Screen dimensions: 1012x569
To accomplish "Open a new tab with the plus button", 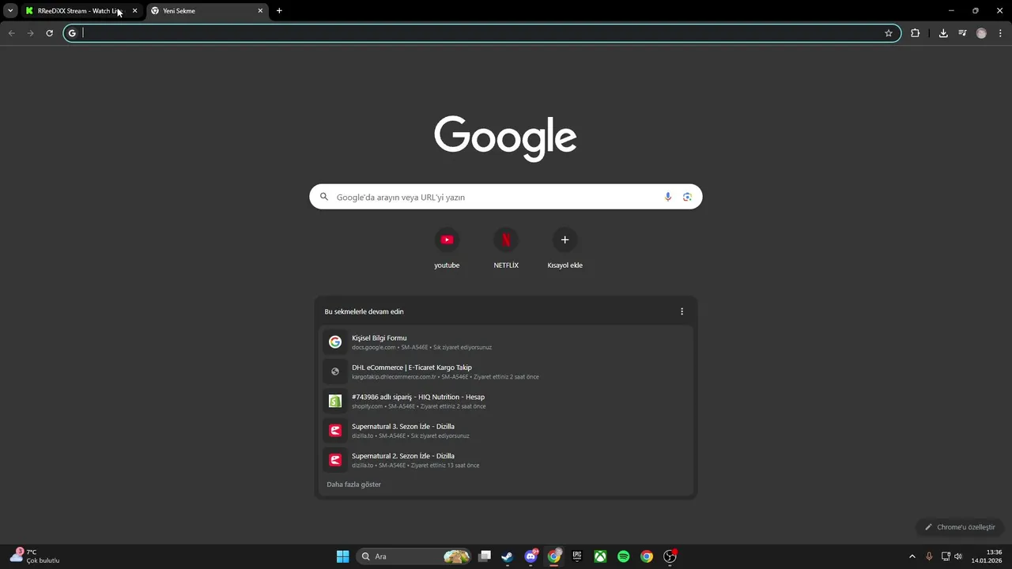I will coord(279,11).
